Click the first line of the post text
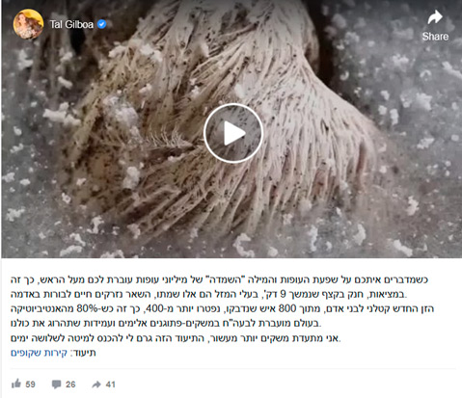The height and width of the screenshot is (398, 462). [219, 279]
